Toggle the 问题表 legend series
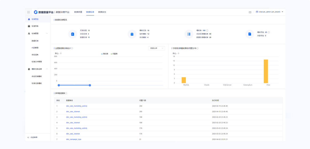This screenshot has height=149, width=310. point(114,54)
